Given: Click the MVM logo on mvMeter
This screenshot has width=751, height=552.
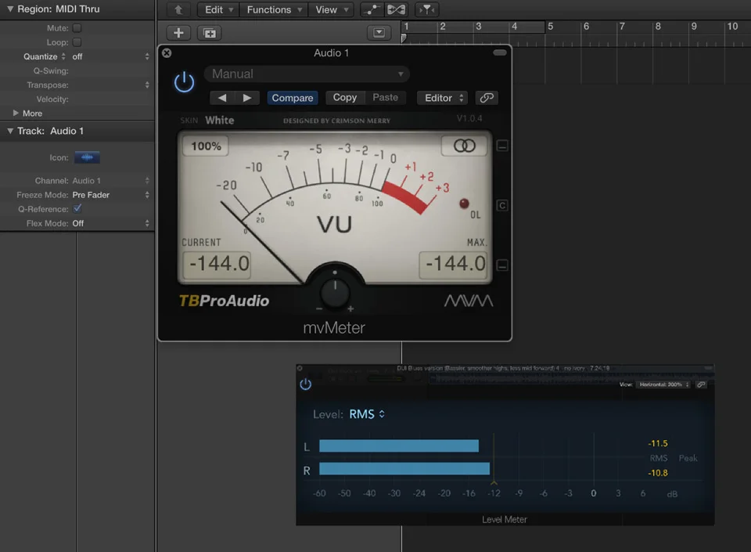Looking at the screenshot, I should tap(469, 301).
